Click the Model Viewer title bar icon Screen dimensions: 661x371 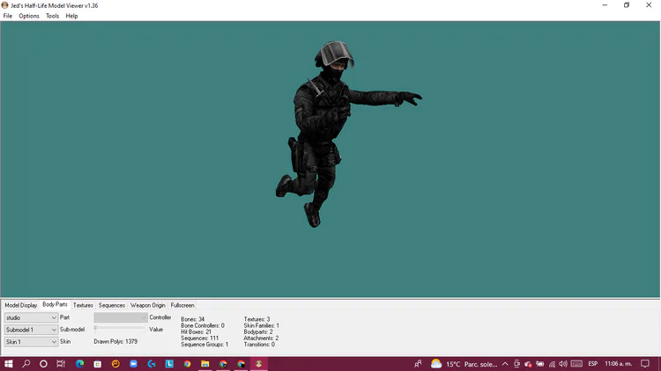pos(5,5)
